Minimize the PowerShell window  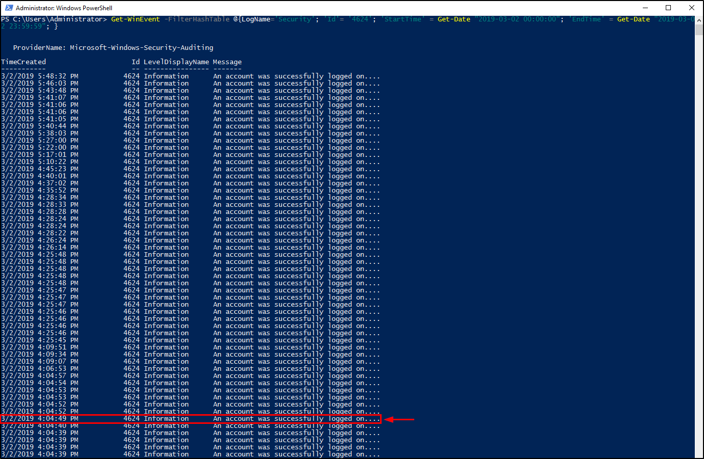pos(645,8)
